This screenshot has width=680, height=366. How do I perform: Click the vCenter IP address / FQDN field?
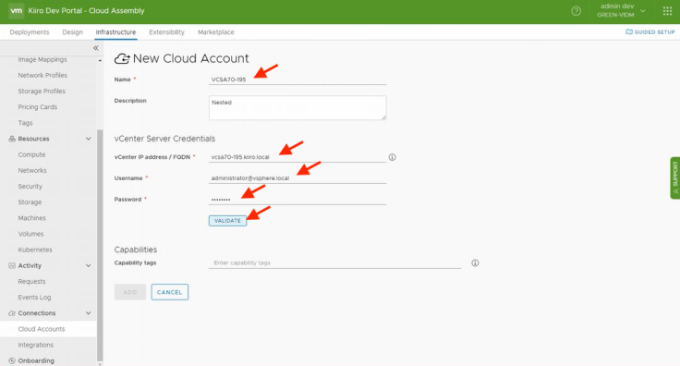tap(297, 157)
